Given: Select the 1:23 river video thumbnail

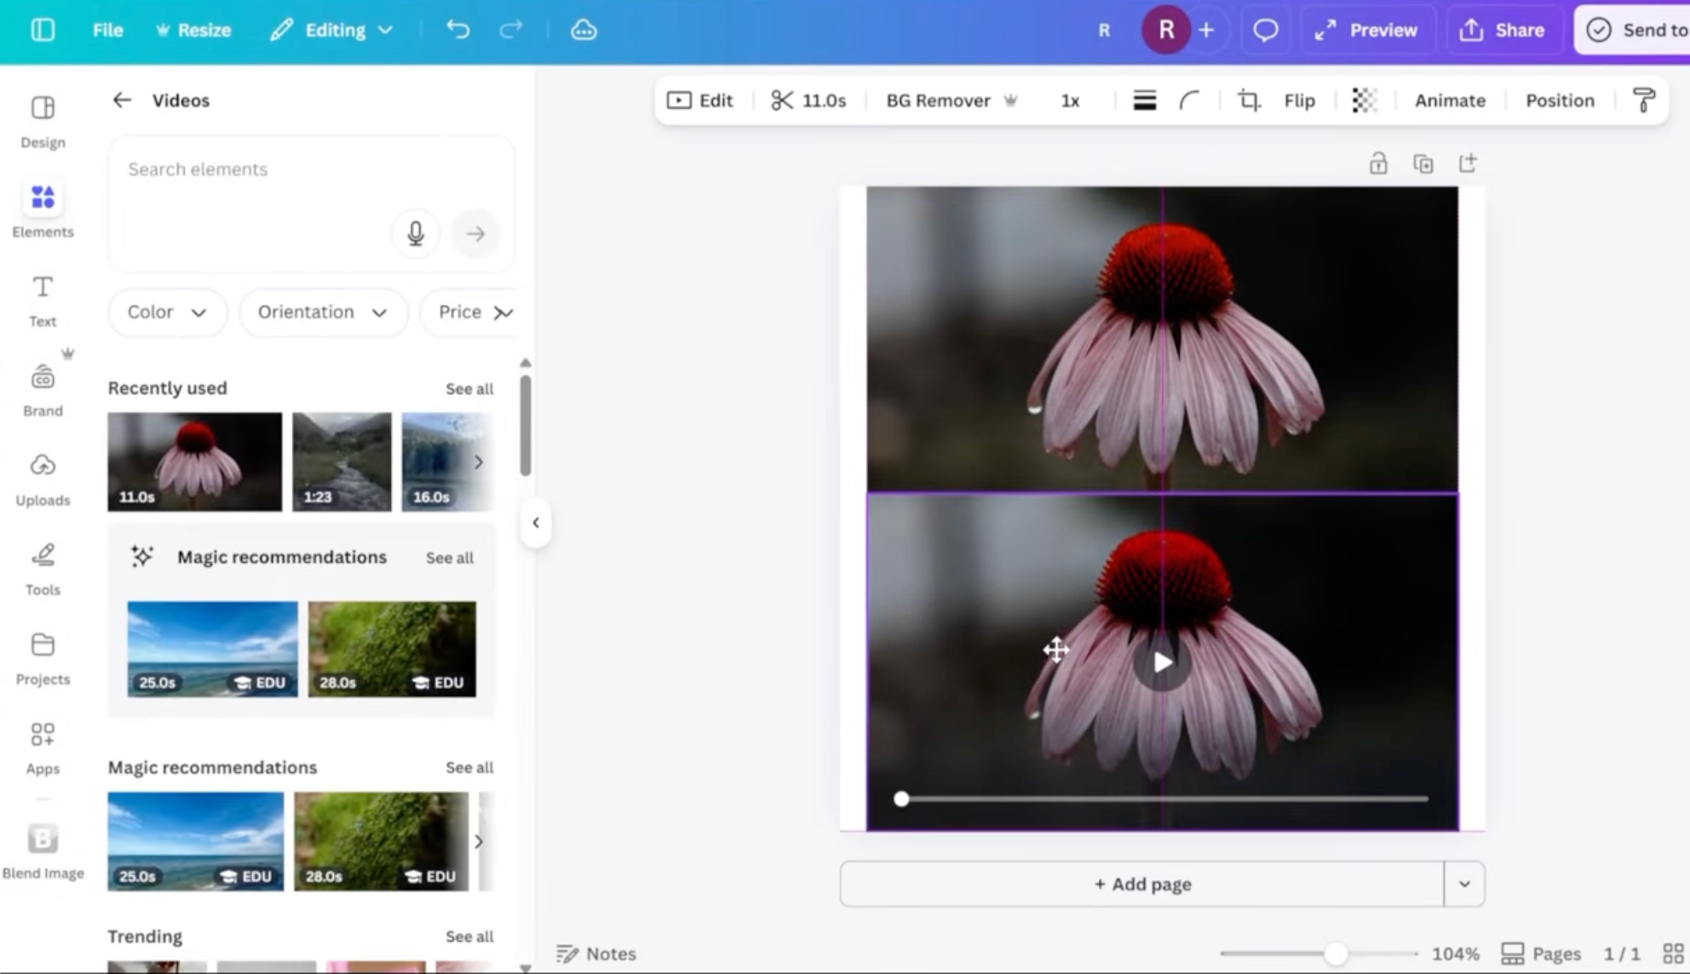Looking at the screenshot, I should tap(342, 461).
